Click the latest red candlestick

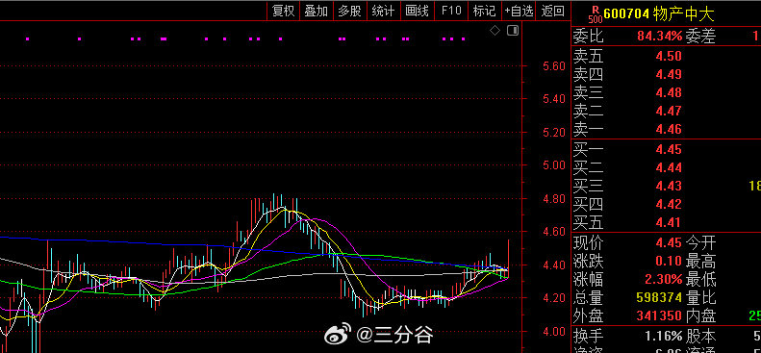point(508,259)
